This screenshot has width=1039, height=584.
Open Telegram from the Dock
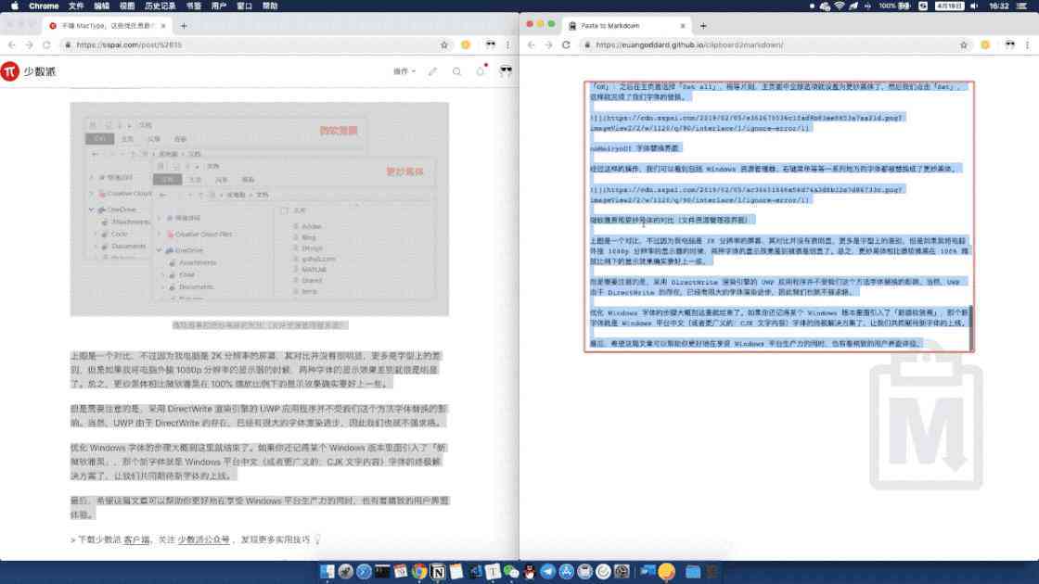547,571
